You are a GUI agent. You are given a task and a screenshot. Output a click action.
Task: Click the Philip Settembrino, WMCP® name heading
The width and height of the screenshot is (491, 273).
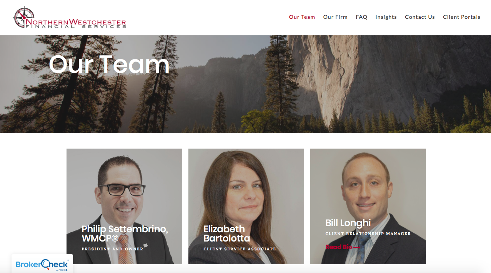[125, 234]
